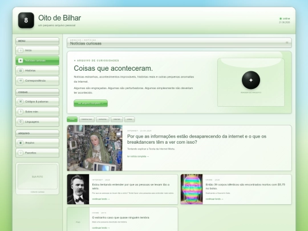This screenshot has height=231, width=308.
Task: Click the 'MENU' sidebar section header
Action: 37,41
